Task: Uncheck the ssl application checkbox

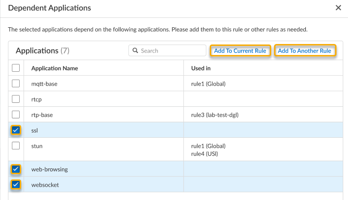Action: pos(16,130)
